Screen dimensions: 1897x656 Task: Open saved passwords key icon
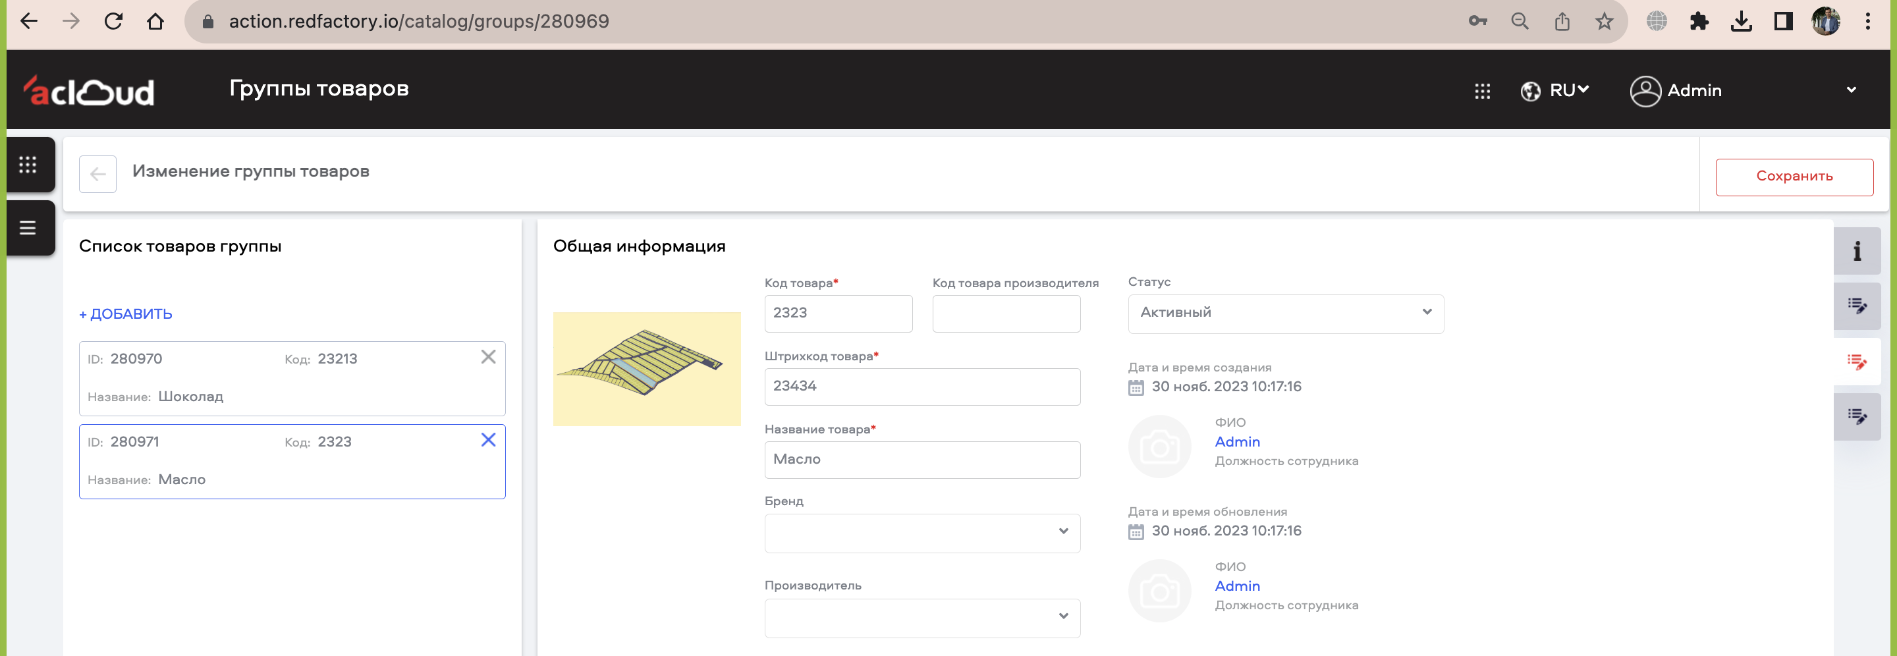(x=1477, y=21)
